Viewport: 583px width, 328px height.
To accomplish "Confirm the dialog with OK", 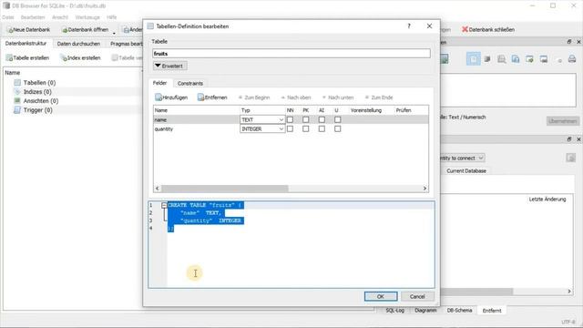I will coord(381,296).
